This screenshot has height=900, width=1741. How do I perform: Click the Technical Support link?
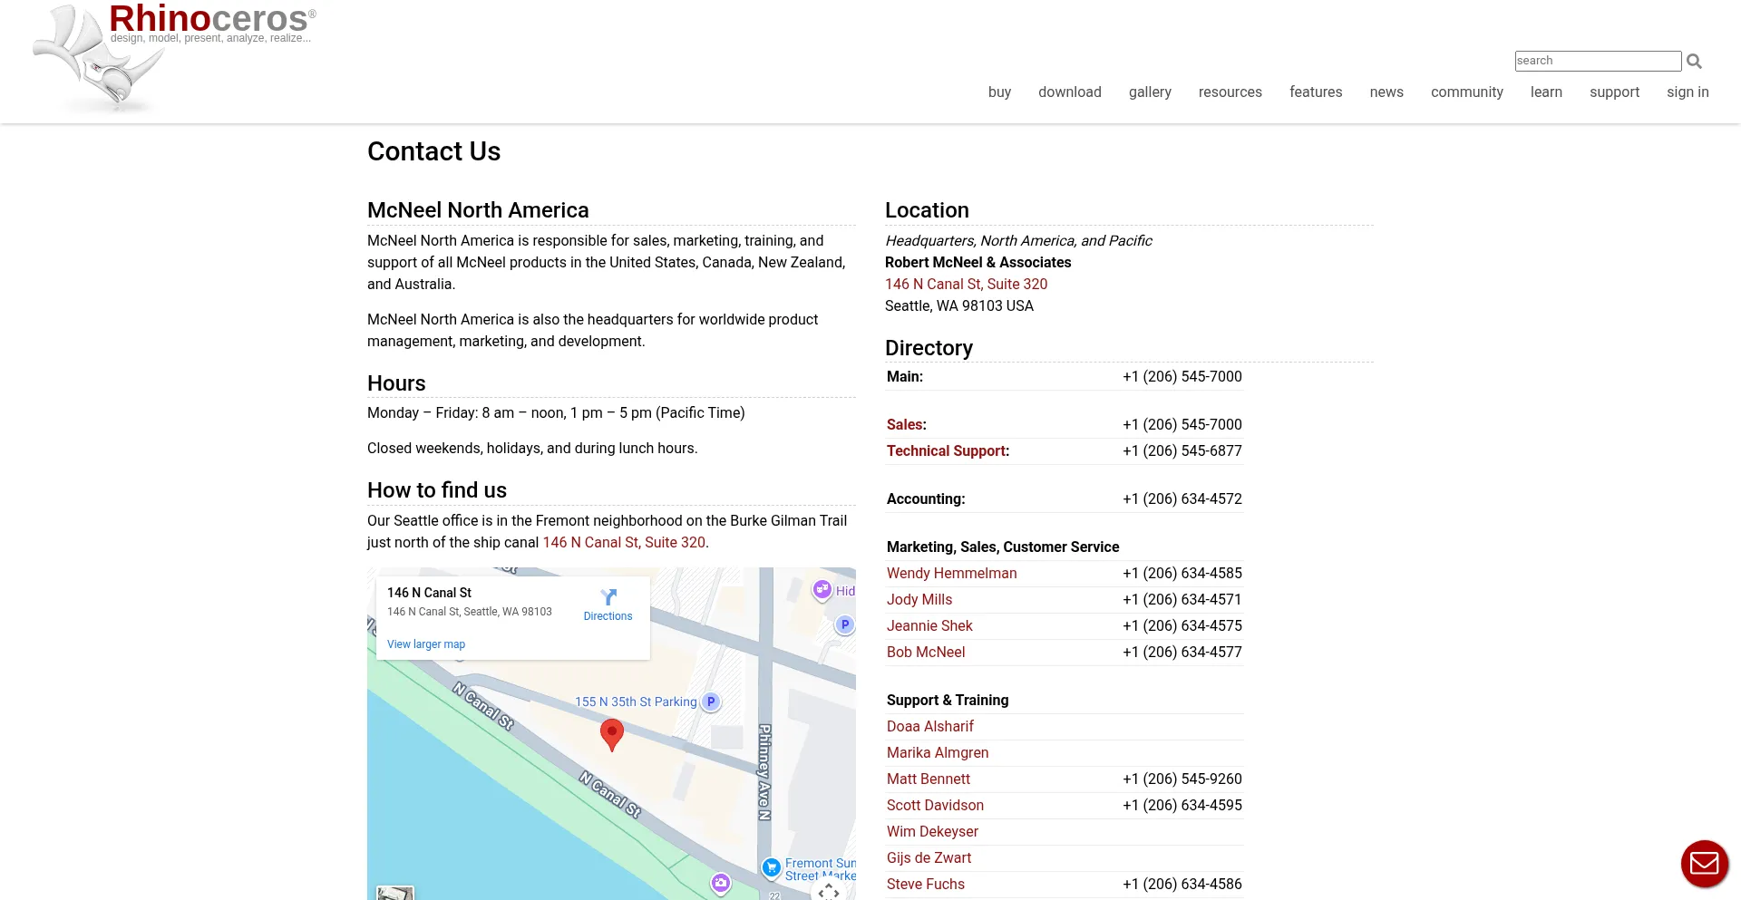pos(947,450)
